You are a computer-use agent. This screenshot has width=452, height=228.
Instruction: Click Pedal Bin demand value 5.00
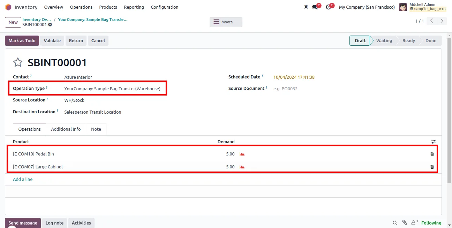pyautogui.click(x=230, y=154)
